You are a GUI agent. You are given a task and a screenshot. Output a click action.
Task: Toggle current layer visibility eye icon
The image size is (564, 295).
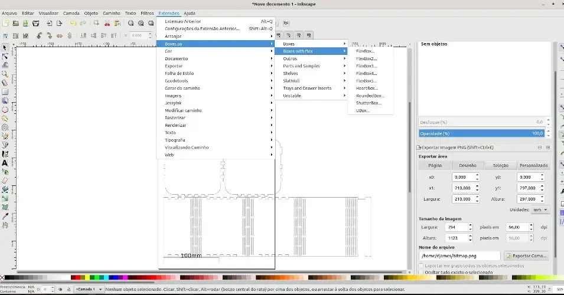pyautogui.click(x=60, y=289)
